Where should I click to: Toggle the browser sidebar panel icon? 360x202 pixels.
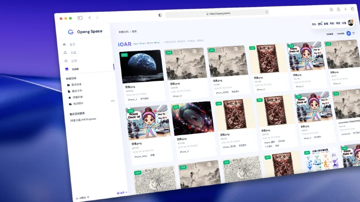click(80, 18)
